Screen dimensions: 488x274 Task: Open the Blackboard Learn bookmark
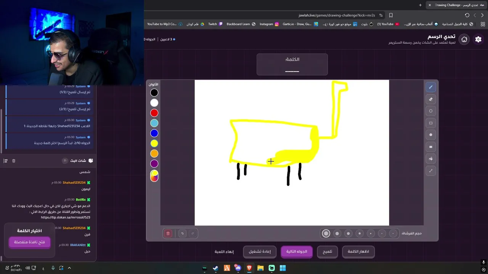241,24
